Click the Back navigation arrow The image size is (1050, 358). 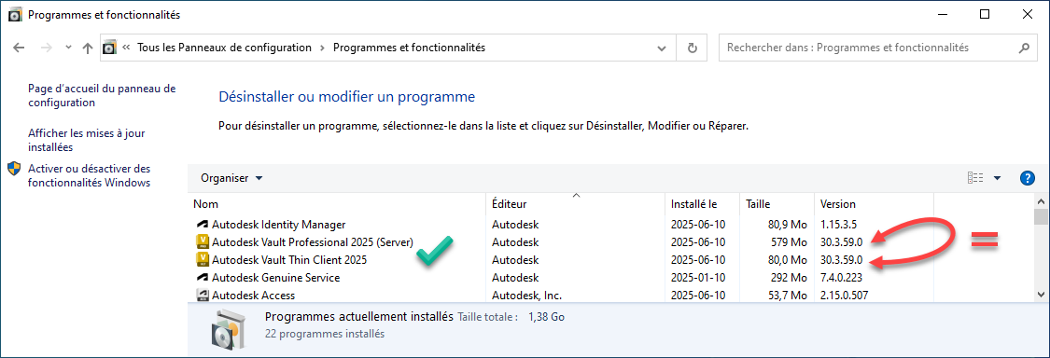19,48
